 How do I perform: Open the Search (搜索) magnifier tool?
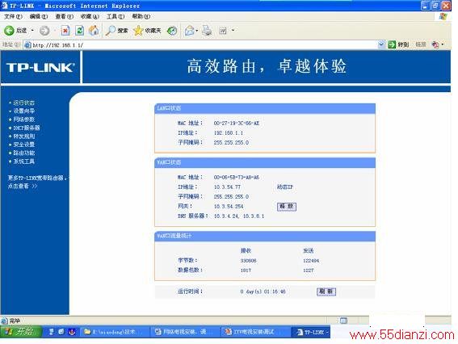point(116,31)
